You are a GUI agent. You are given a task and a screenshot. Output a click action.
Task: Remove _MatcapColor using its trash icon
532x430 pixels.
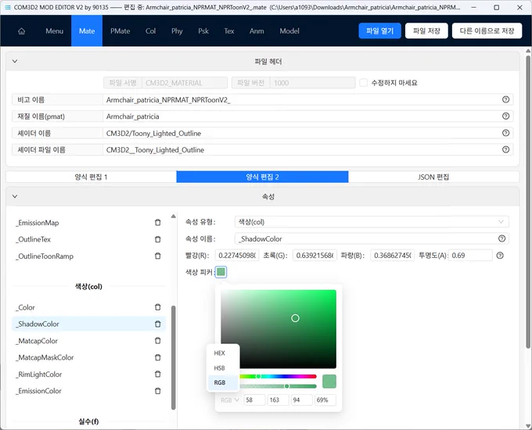[x=158, y=340]
